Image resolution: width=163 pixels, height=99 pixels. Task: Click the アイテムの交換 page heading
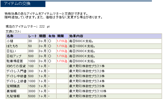17,4
